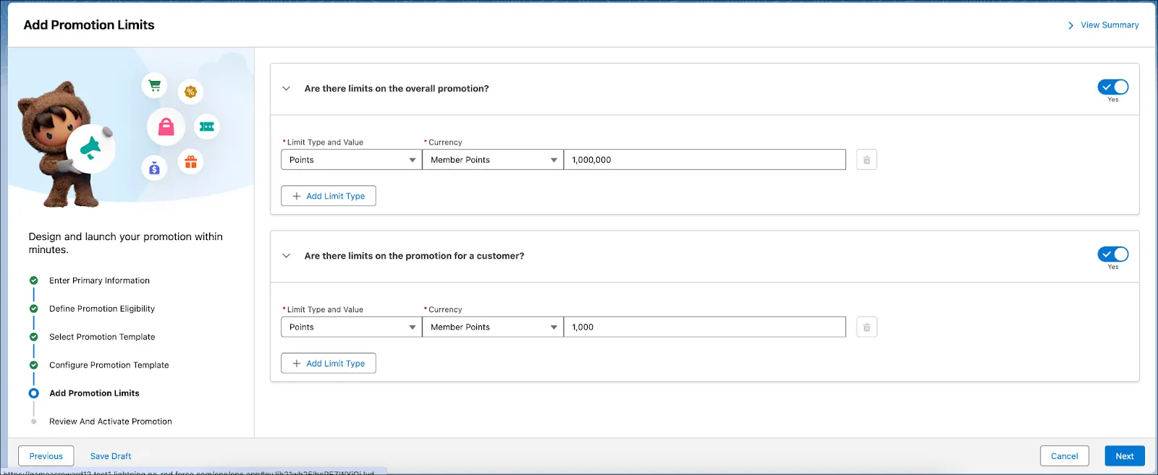The height and width of the screenshot is (475, 1158).
Task: Click the completed check for Select Promotion Template
Action: pyautogui.click(x=33, y=337)
